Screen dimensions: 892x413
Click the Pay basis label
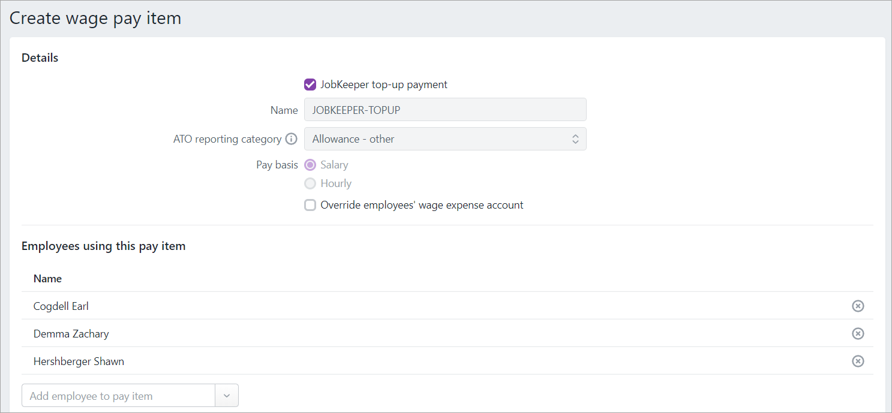click(277, 165)
